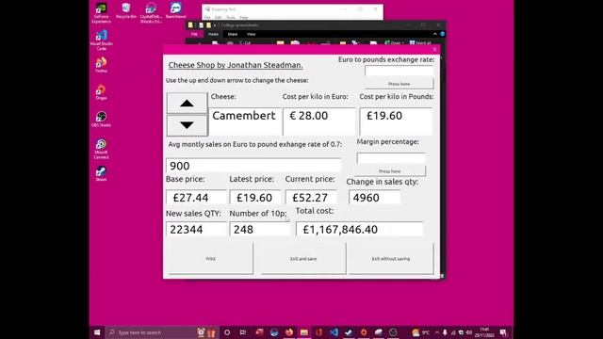Click the £52.27 current price field

point(311,197)
